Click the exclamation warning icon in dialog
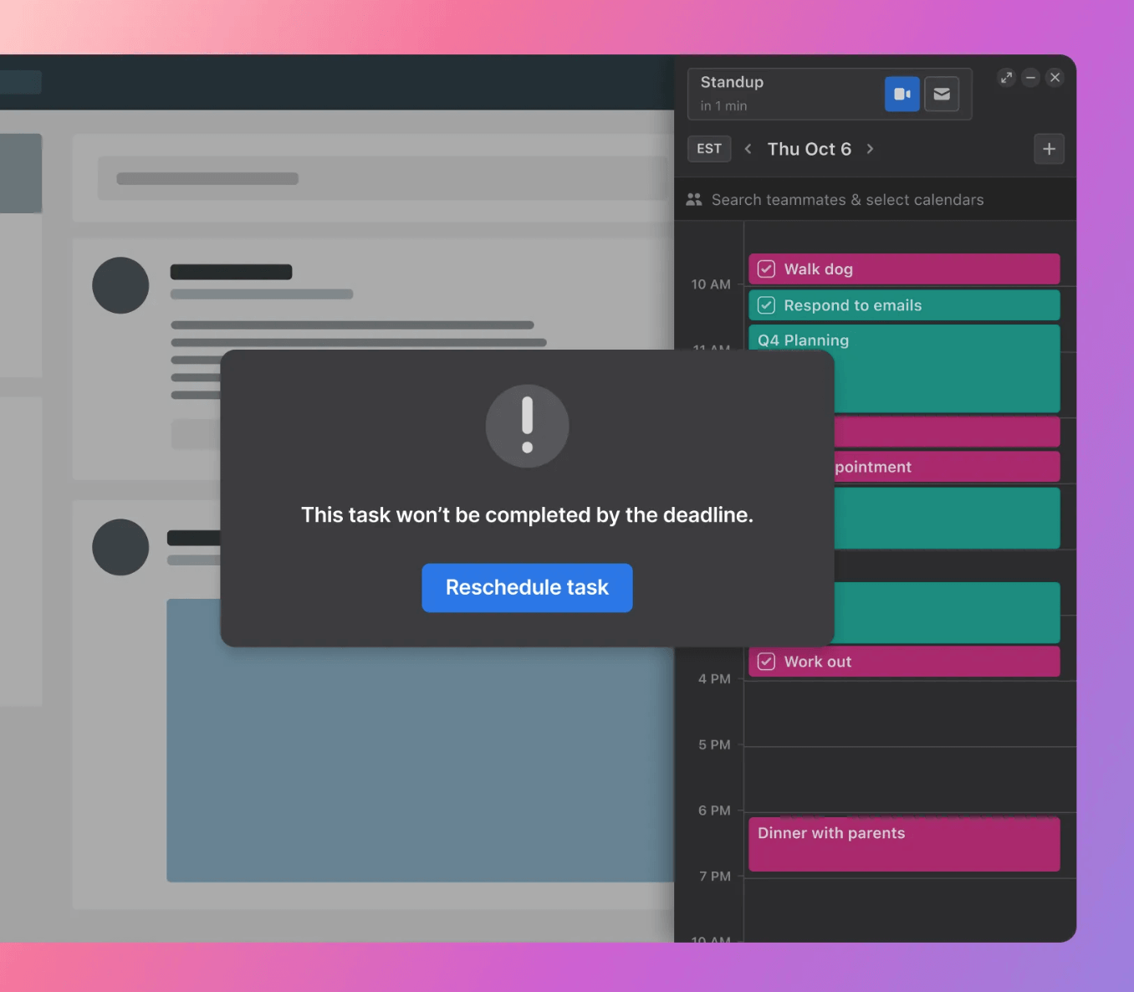 click(527, 426)
